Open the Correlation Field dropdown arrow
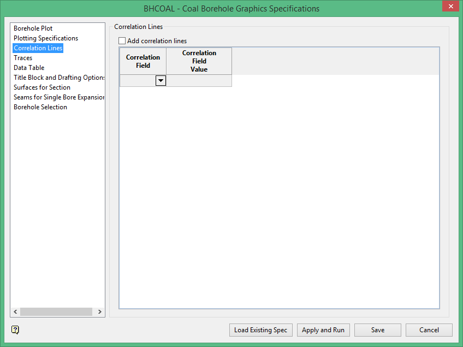The height and width of the screenshot is (347, 463). coord(161,81)
